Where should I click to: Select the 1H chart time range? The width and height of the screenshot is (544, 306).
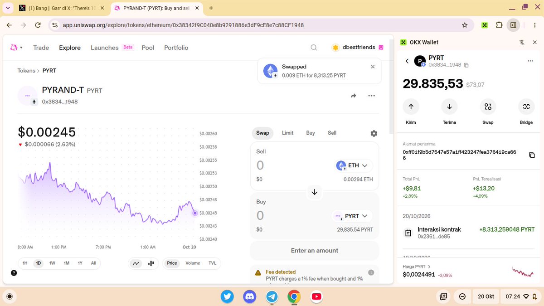coord(25,263)
